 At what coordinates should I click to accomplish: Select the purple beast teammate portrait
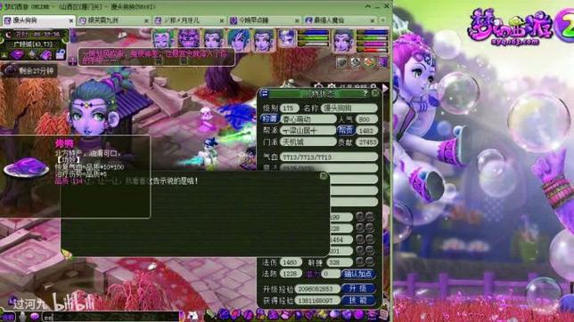click(189, 38)
